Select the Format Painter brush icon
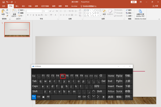The image size is (161, 107). click(7, 16)
